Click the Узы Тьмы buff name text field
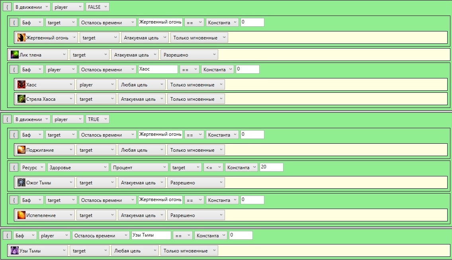This screenshot has width=452, height=260. [x=151, y=235]
